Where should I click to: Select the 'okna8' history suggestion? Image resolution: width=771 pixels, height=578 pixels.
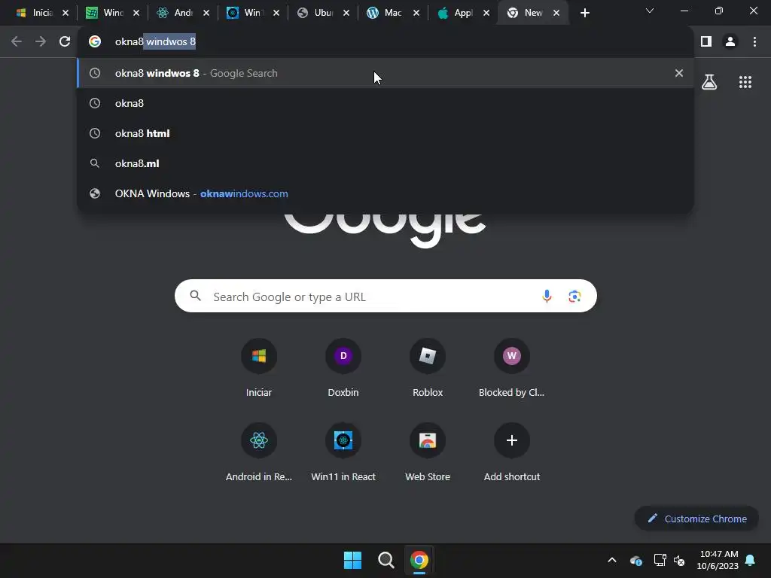(385, 103)
